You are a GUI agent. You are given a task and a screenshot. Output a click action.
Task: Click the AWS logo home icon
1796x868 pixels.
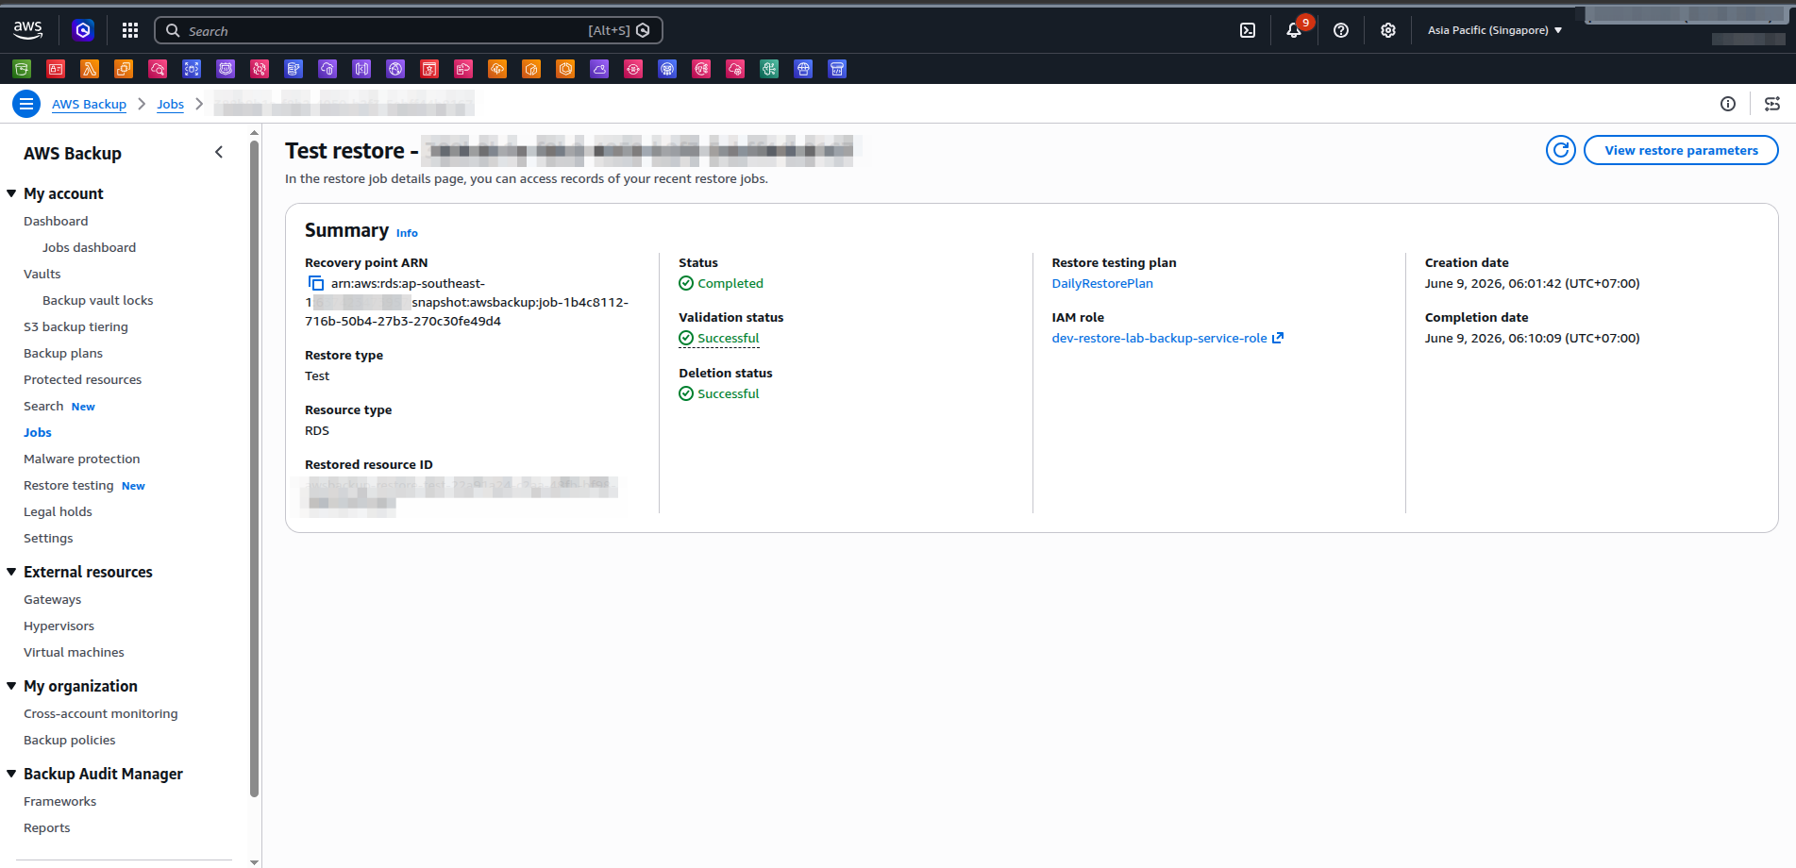[x=27, y=30]
